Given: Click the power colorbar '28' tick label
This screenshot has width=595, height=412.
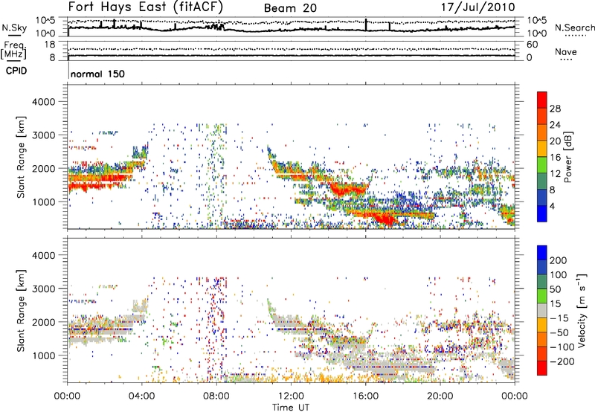Looking at the screenshot, I should (x=555, y=109).
